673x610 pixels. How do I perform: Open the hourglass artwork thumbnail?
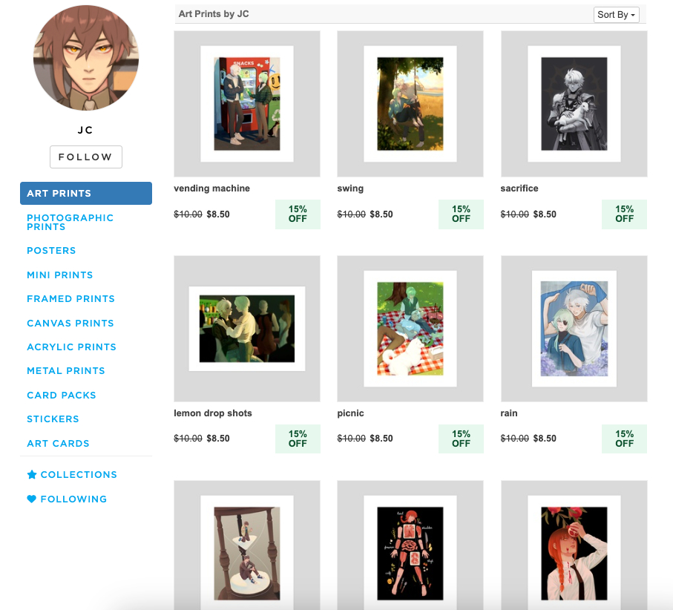pos(247,545)
